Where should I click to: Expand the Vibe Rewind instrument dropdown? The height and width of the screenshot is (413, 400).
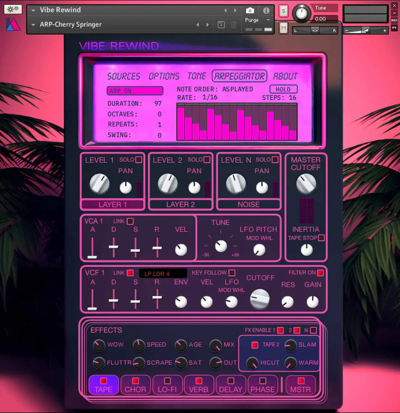(34, 10)
